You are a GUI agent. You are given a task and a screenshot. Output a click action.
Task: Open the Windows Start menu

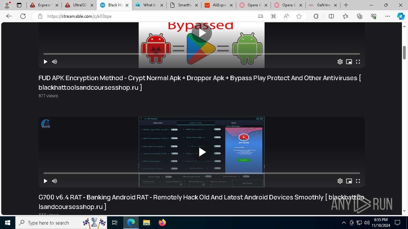pos(8,223)
